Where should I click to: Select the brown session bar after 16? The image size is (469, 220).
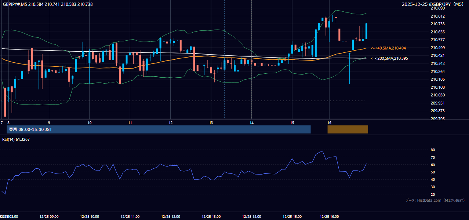pos(348,129)
